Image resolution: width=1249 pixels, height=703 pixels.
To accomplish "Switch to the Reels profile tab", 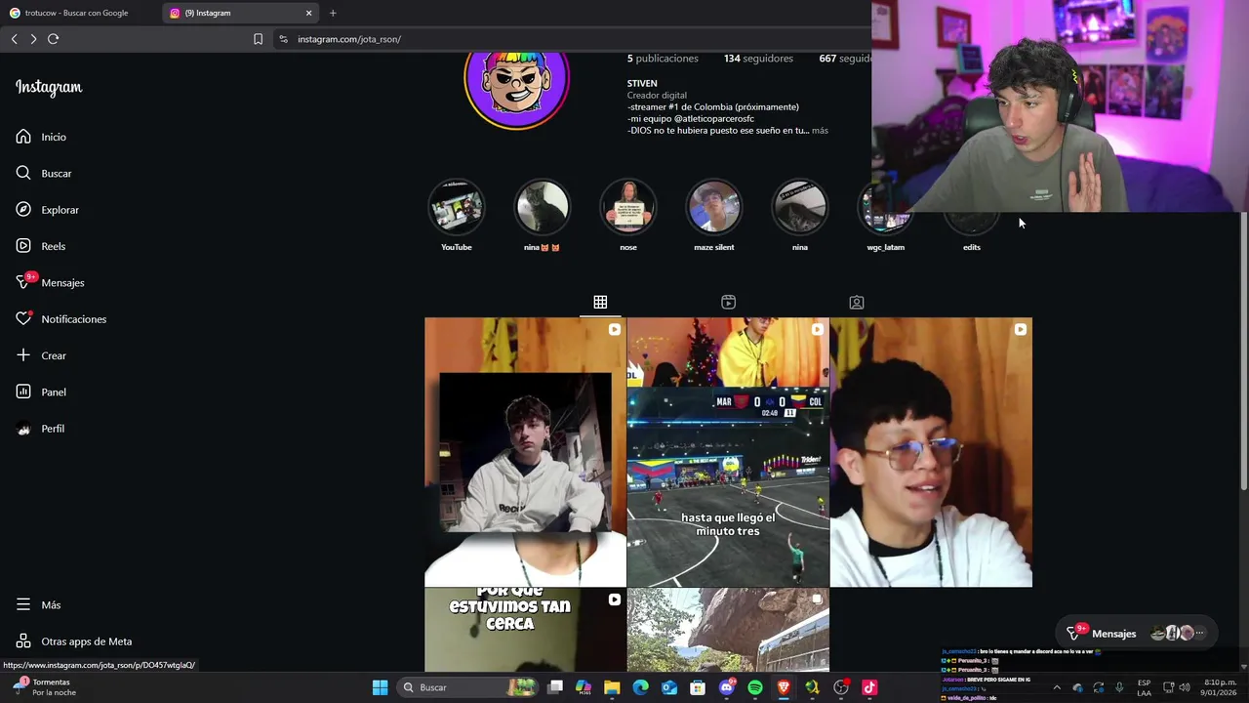I will [x=728, y=302].
